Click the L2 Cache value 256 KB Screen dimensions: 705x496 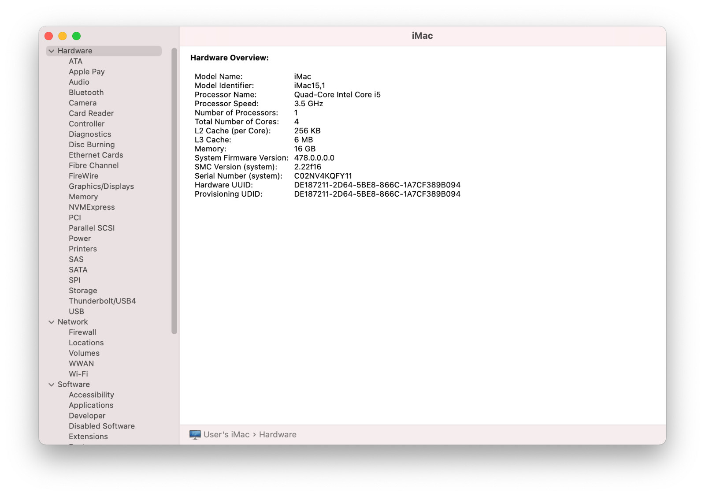pyautogui.click(x=308, y=131)
